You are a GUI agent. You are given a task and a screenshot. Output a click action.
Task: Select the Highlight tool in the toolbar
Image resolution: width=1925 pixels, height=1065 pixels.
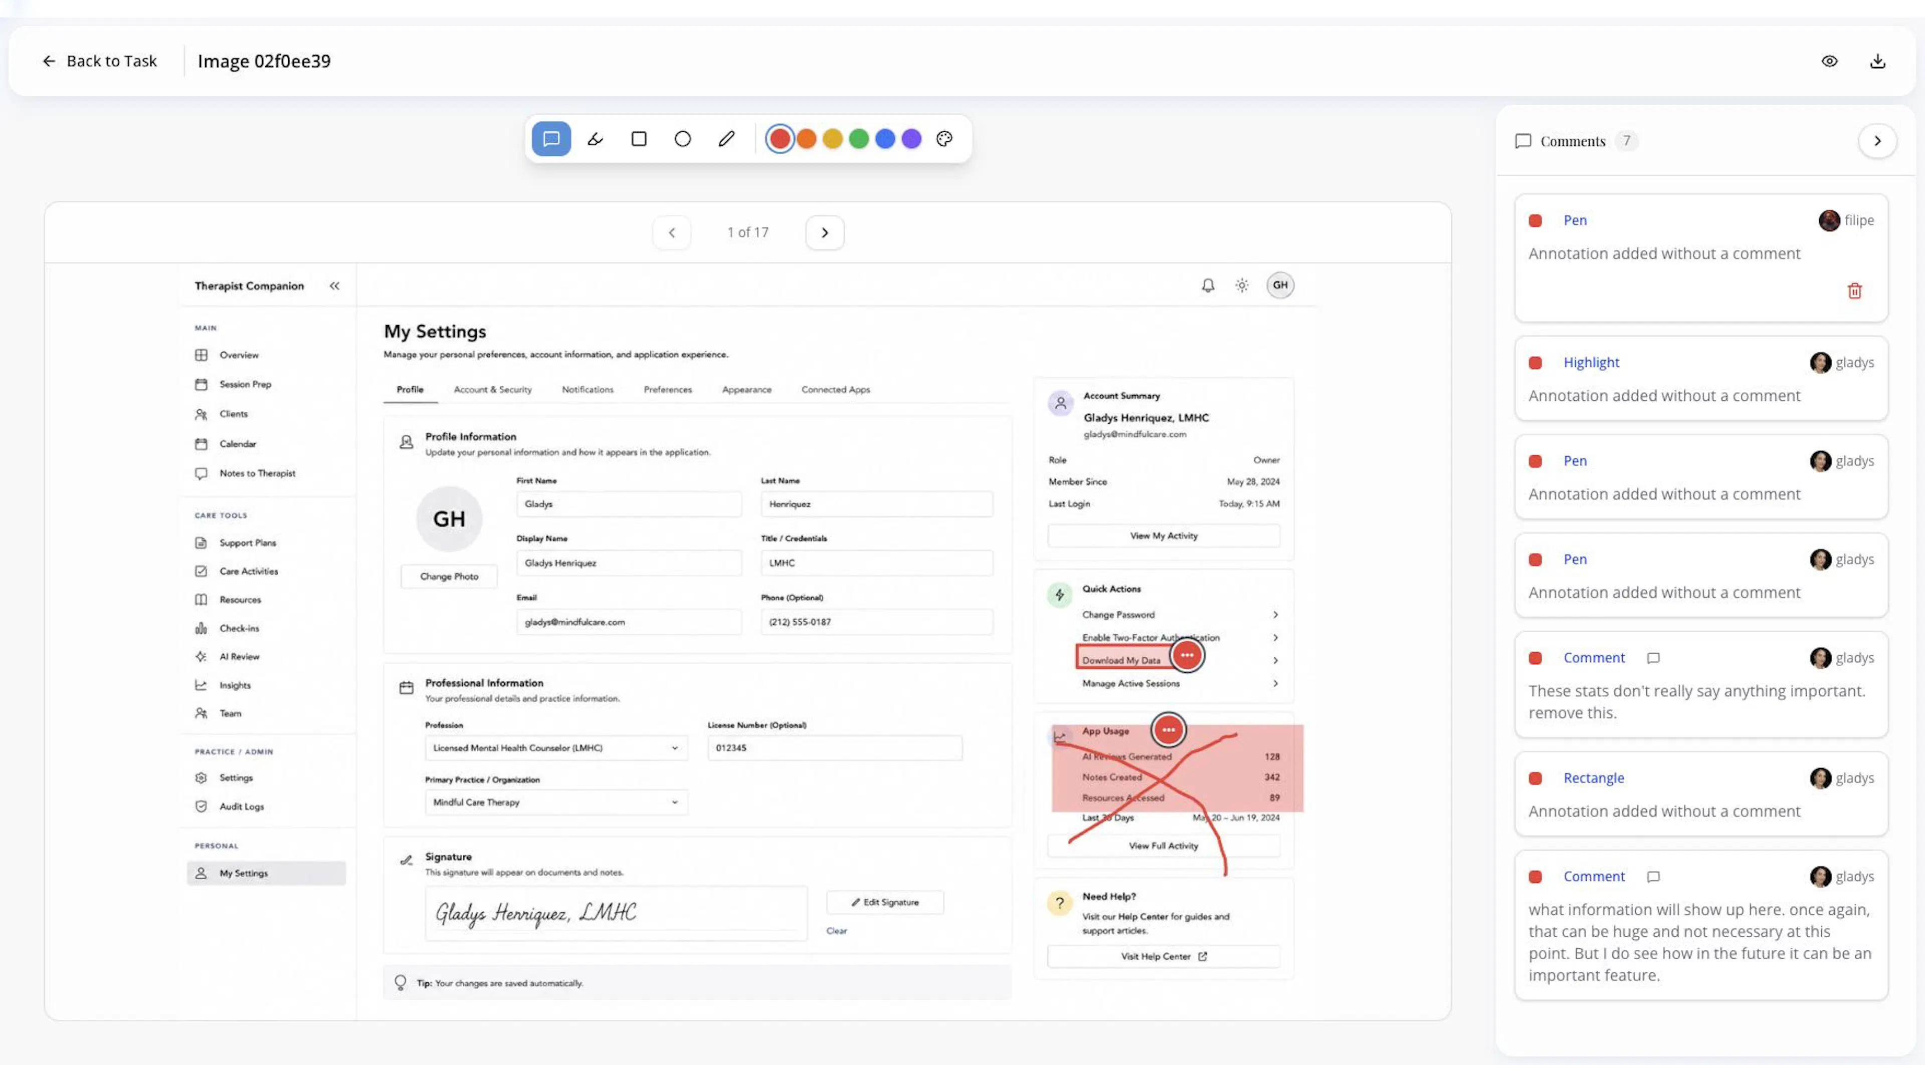point(595,139)
